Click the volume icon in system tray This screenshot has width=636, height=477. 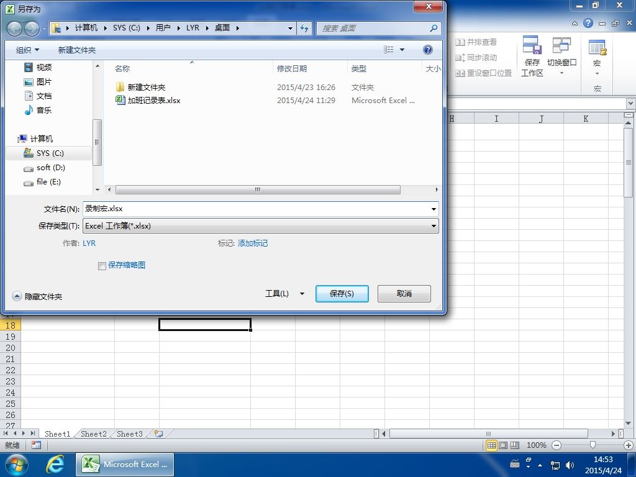coord(570,465)
